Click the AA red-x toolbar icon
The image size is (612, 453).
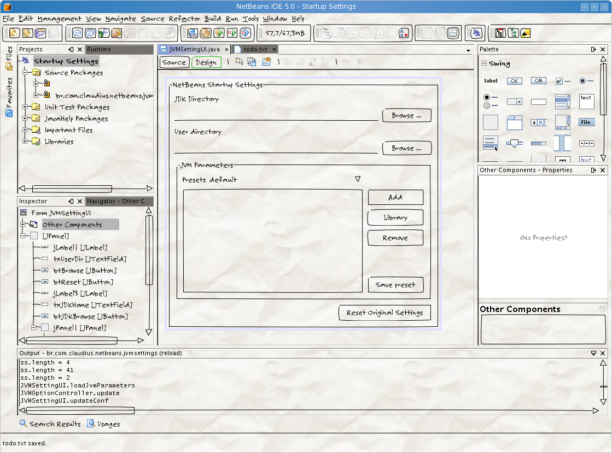pos(404,33)
